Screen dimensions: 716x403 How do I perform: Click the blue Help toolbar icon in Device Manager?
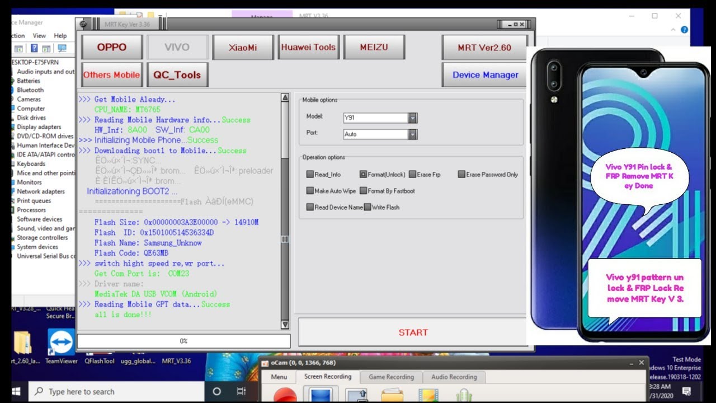tap(34, 49)
